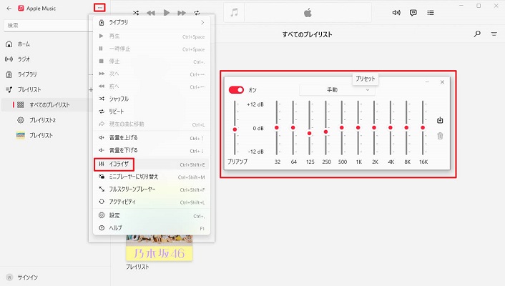Click the 16K band slider handle

[x=423, y=127]
